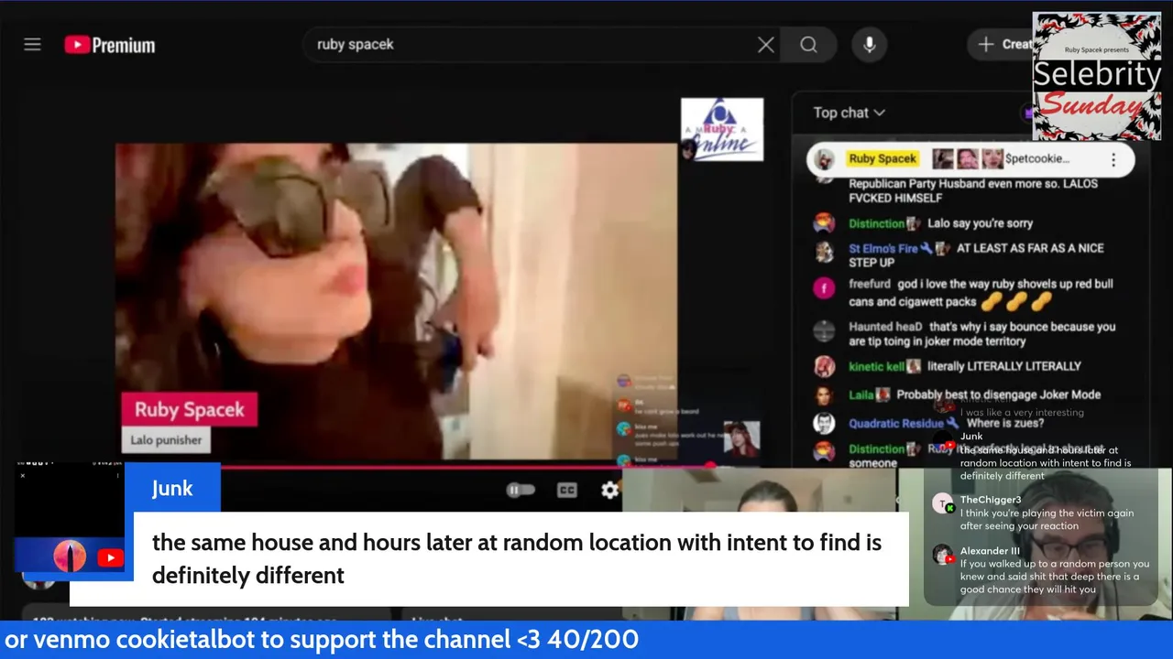Clear the search box with the X icon
The width and height of the screenshot is (1173, 659).
[766, 45]
